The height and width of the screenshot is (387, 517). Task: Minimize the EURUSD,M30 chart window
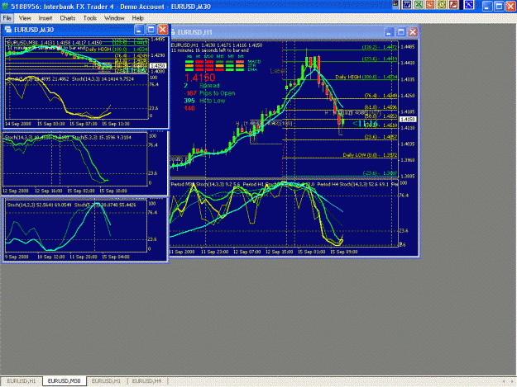[139, 30]
